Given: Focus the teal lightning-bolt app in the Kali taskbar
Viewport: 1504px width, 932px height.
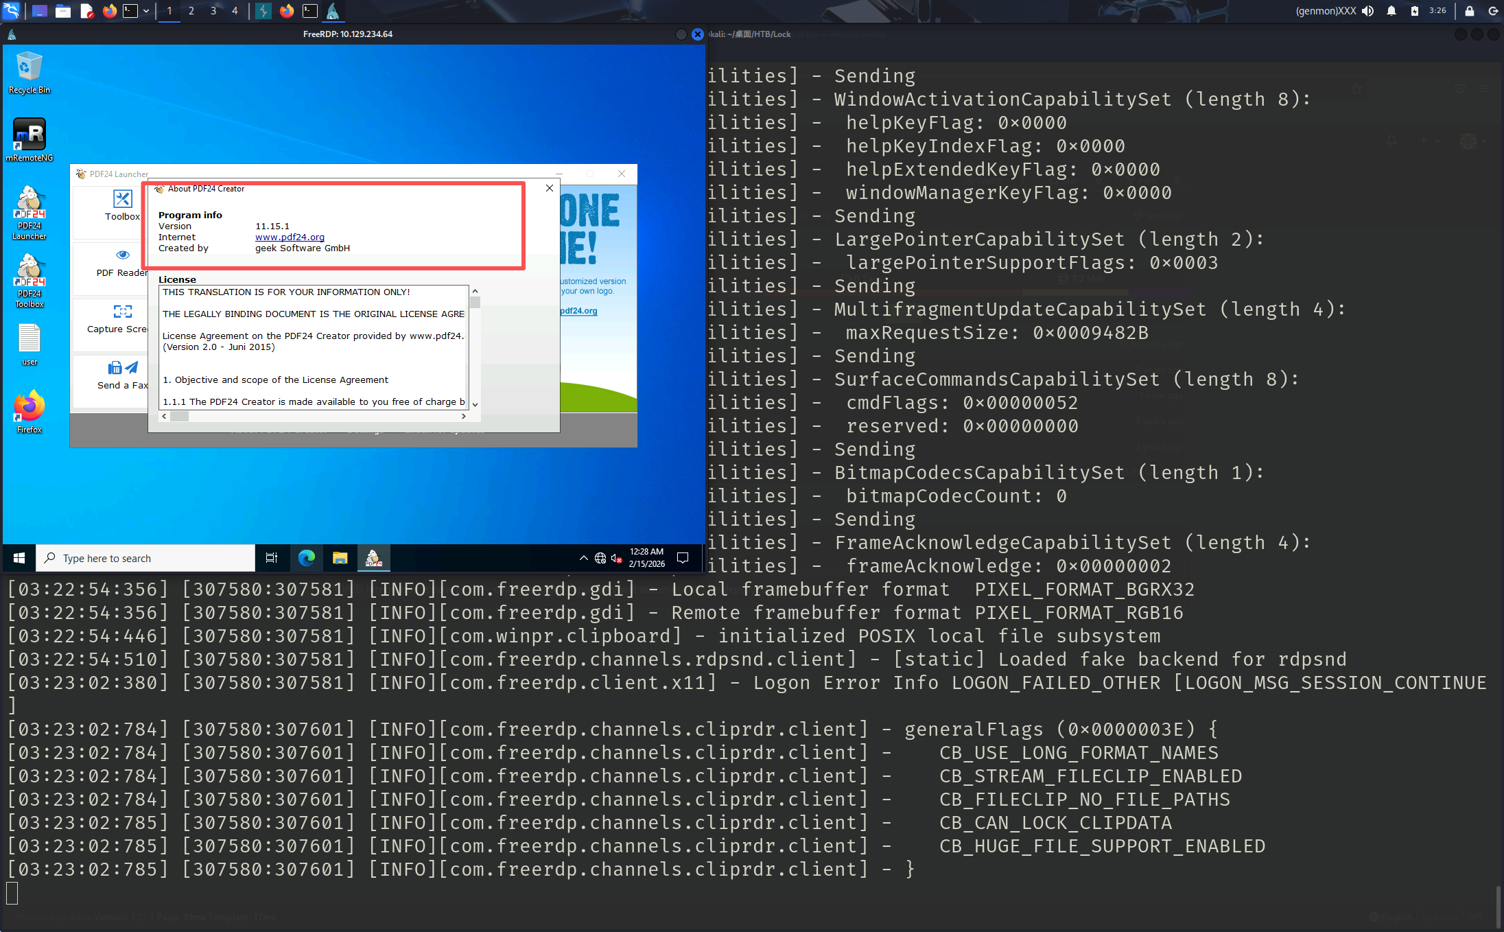Looking at the screenshot, I should pos(263,11).
